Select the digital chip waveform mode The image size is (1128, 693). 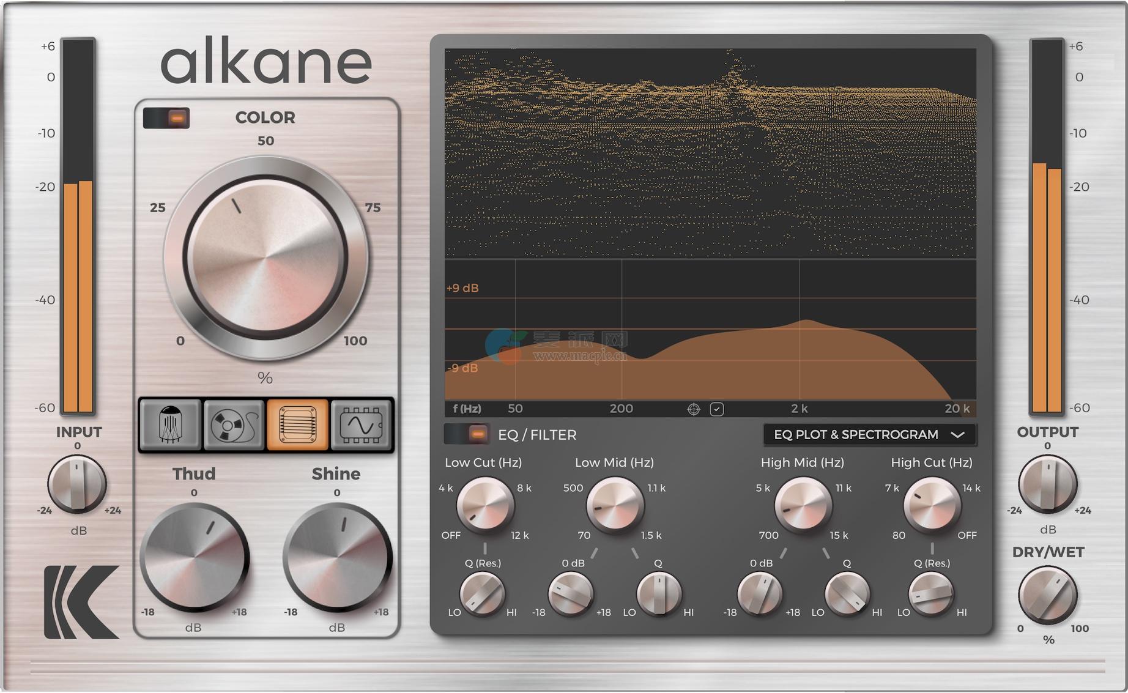[x=361, y=424]
